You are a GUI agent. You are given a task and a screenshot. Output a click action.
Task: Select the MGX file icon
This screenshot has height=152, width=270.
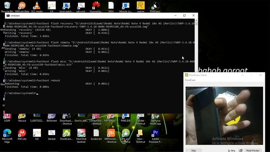[x=111, y=7]
